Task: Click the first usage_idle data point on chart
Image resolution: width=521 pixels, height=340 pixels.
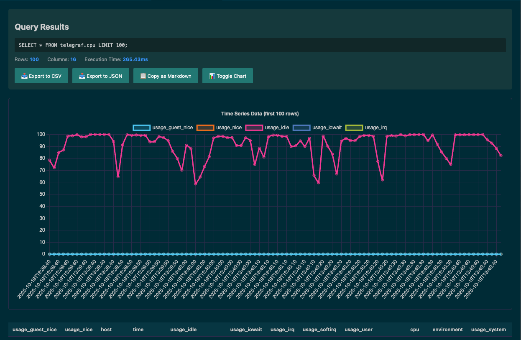Action: click(50, 160)
